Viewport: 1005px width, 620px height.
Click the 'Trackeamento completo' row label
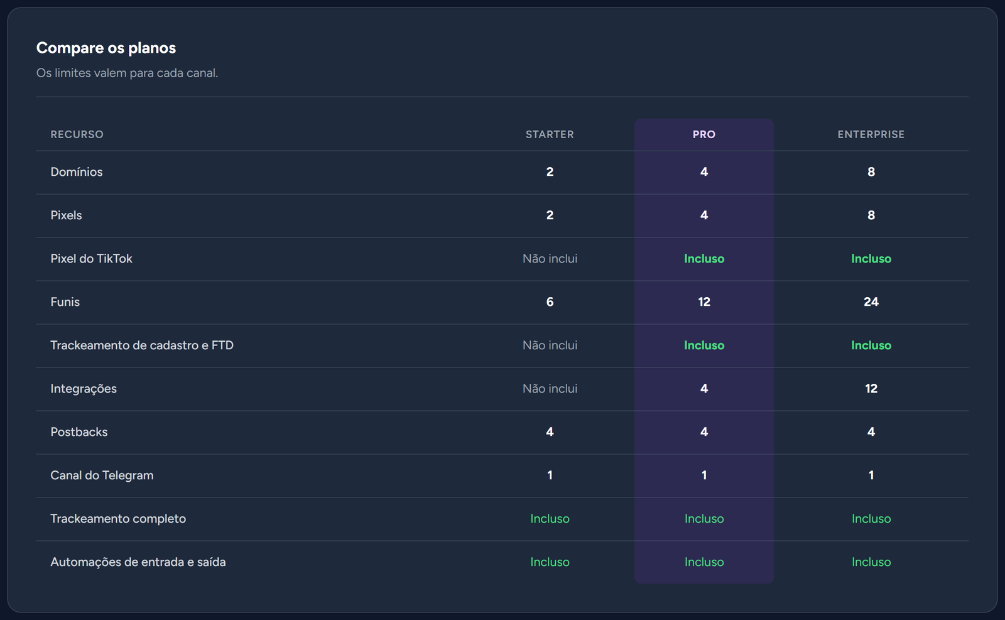point(118,518)
